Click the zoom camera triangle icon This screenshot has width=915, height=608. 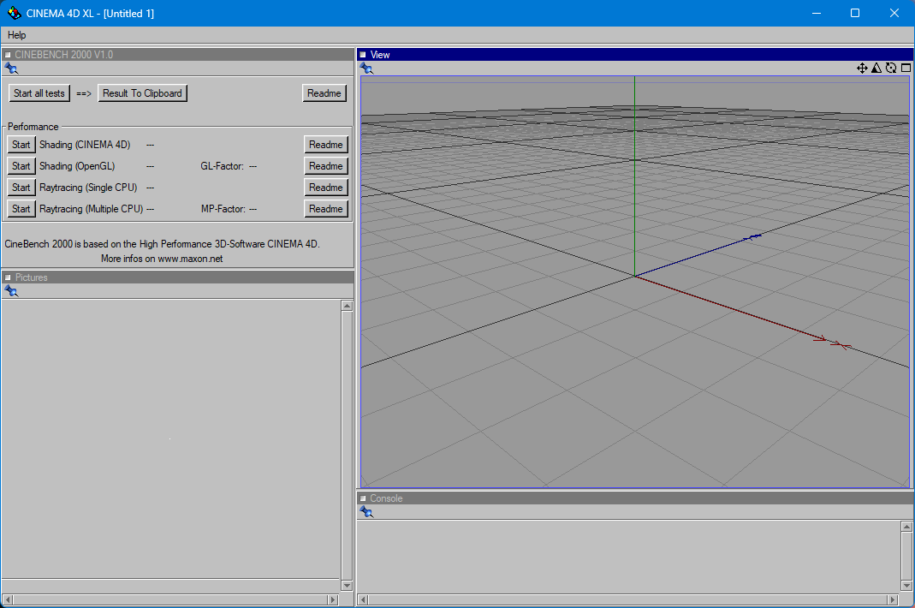[876, 69]
